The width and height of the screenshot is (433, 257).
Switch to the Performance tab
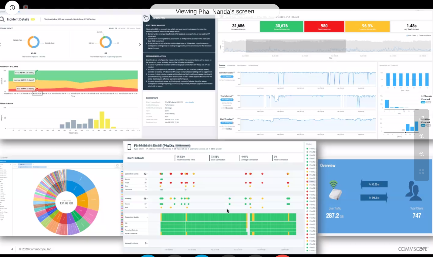click(242, 66)
